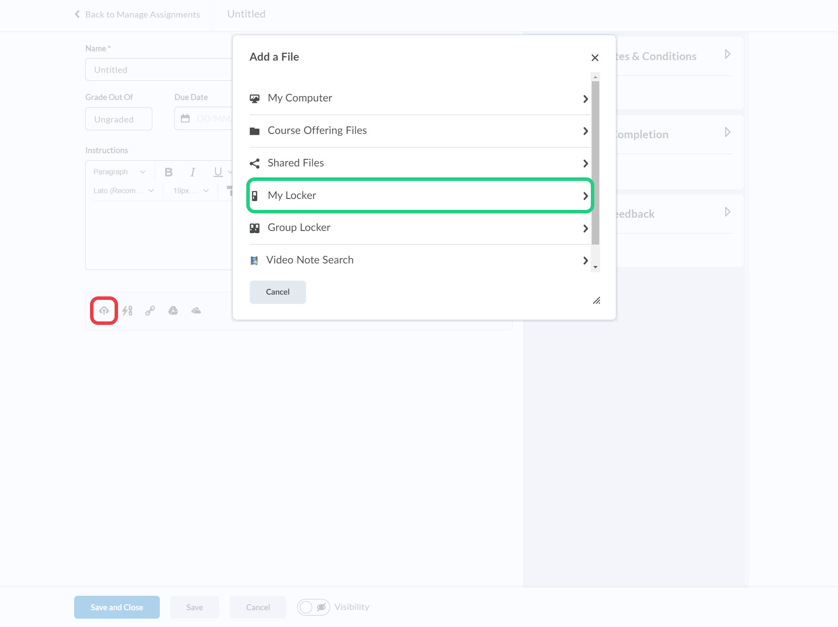The height and width of the screenshot is (627, 838).
Task: Click the Grade Out Of field
Action: [119, 119]
